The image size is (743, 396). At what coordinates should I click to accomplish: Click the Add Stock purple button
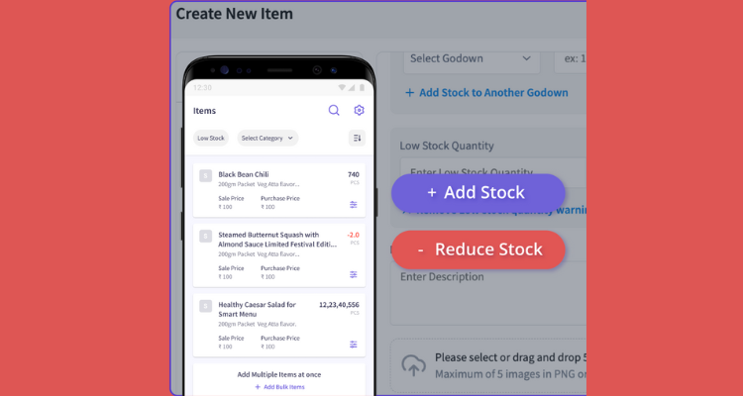click(478, 193)
